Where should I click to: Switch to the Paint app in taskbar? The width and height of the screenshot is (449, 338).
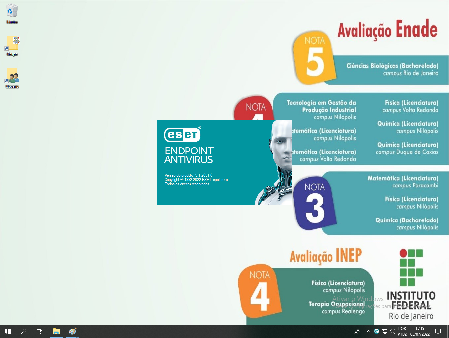coord(72,331)
